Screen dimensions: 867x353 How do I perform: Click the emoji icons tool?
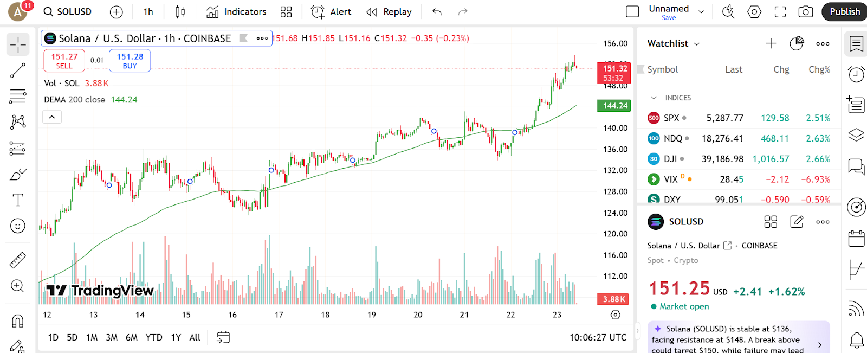coord(17,226)
